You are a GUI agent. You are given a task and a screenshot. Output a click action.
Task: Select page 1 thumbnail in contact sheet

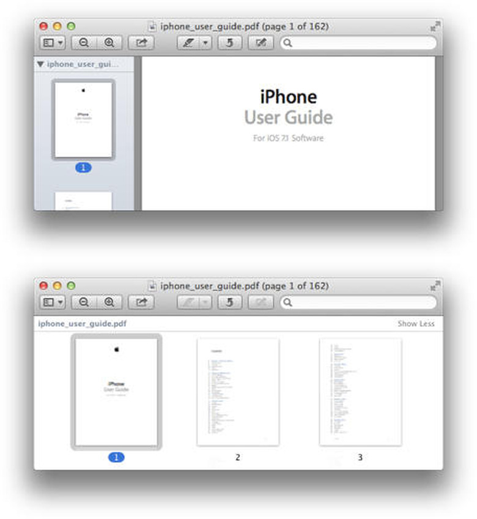tap(116, 392)
